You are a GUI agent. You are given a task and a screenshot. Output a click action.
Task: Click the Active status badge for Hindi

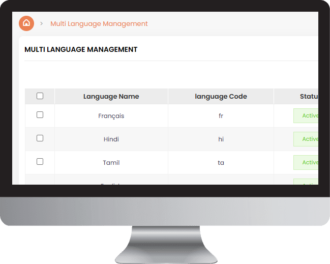click(308, 139)
